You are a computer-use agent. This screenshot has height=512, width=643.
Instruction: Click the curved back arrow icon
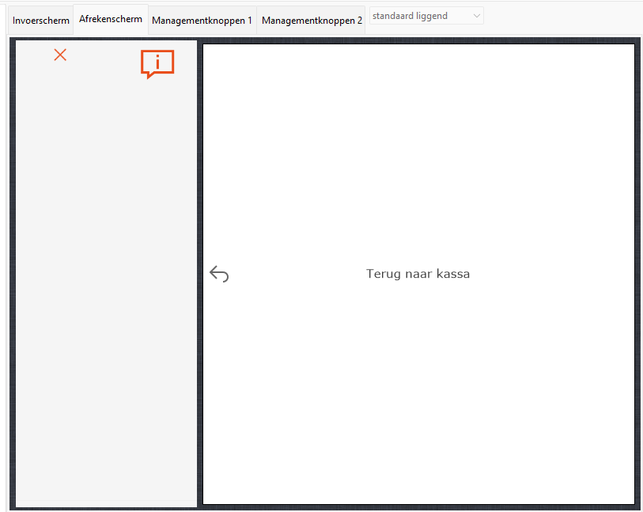tap(219, 274)
